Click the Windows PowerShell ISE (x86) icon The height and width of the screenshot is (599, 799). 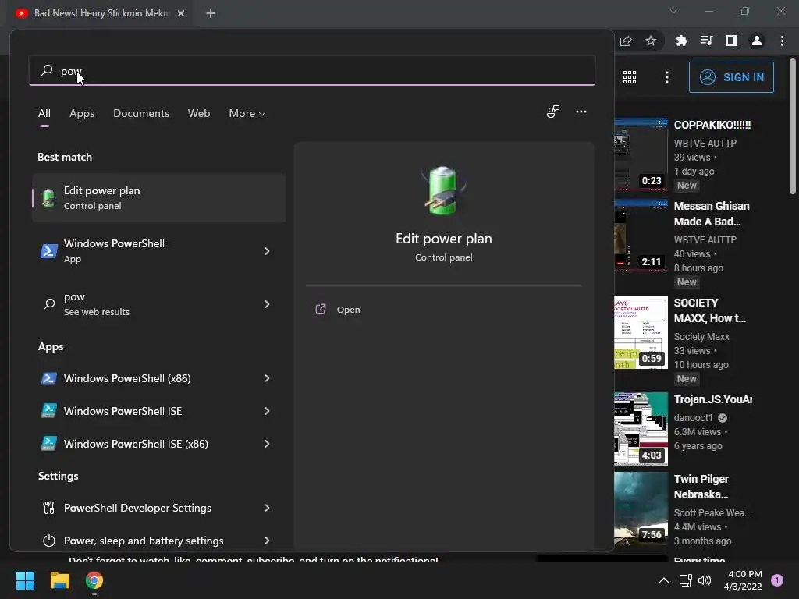coord(49,443)
